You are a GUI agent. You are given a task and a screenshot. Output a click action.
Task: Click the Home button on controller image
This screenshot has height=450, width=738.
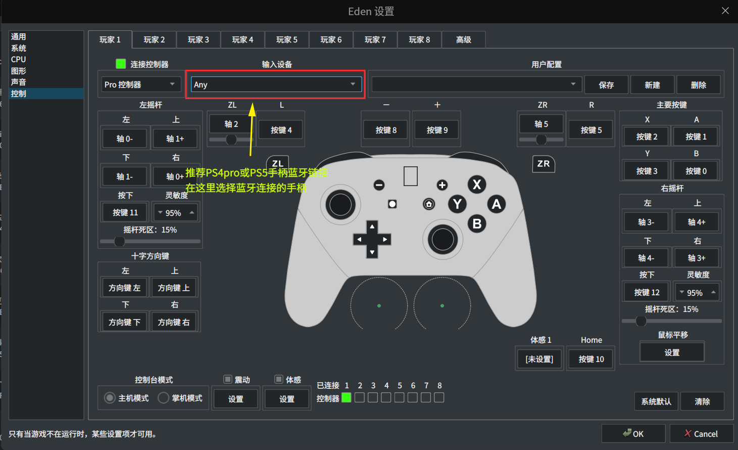pyautogui.click(x=429, y=204)
